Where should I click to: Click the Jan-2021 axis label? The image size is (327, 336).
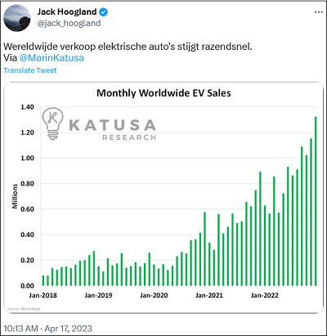[x=209, y=295]
